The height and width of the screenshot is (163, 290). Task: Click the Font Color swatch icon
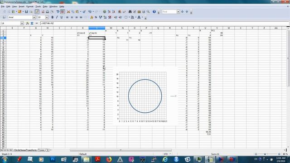[x=139, y=17]
